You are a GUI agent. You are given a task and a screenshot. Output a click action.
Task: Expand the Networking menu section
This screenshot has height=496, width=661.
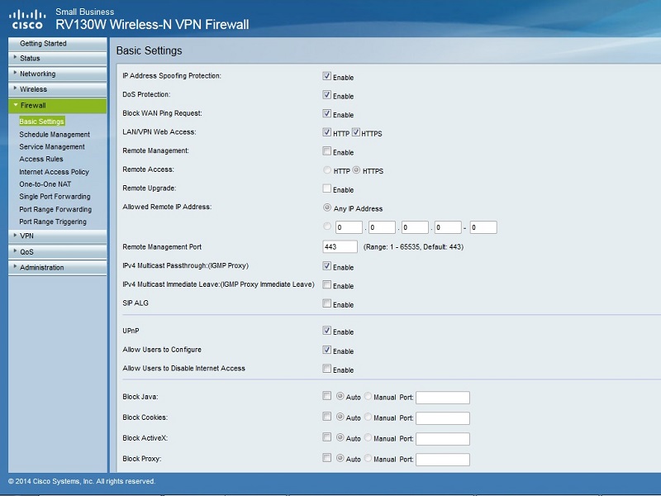click(37, 74)
